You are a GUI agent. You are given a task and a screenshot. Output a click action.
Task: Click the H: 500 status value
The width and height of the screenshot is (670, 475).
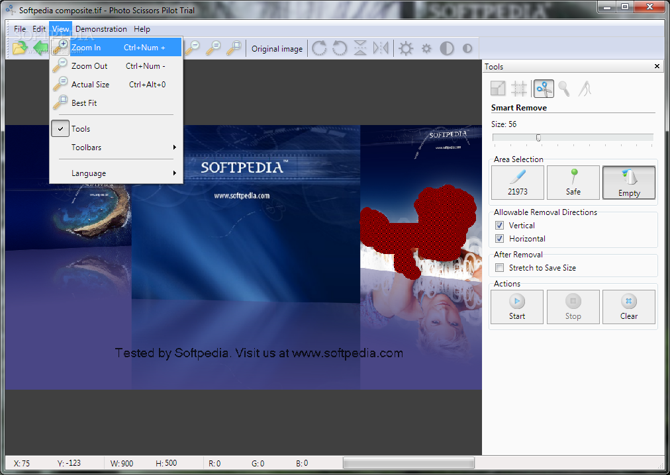166,463
